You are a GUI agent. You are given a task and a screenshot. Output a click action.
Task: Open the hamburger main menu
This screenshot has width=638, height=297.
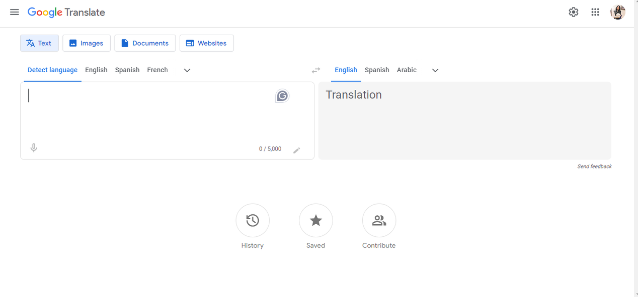tap(15, 12)
